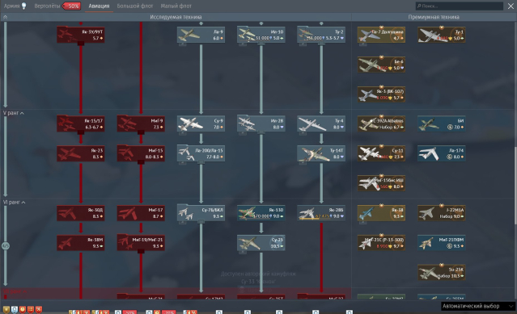Viewport: 517px width, 314px height.
Task: Collapse the V ранг section
Action: point(22,113)
